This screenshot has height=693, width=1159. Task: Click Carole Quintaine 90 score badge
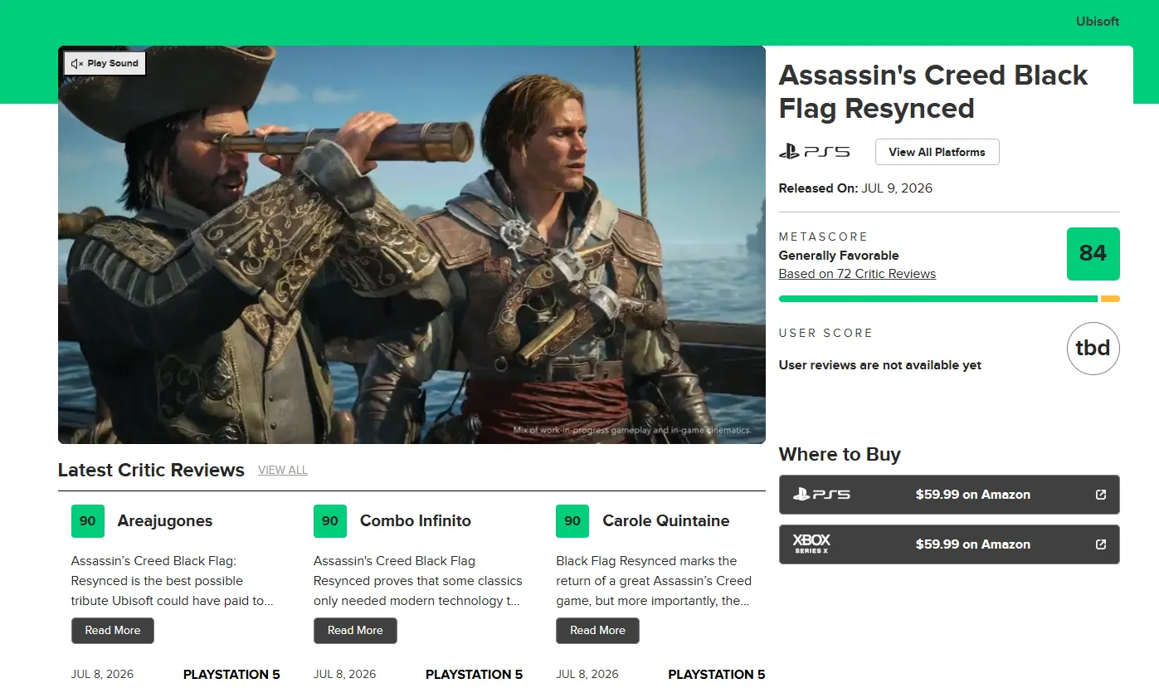572,521
